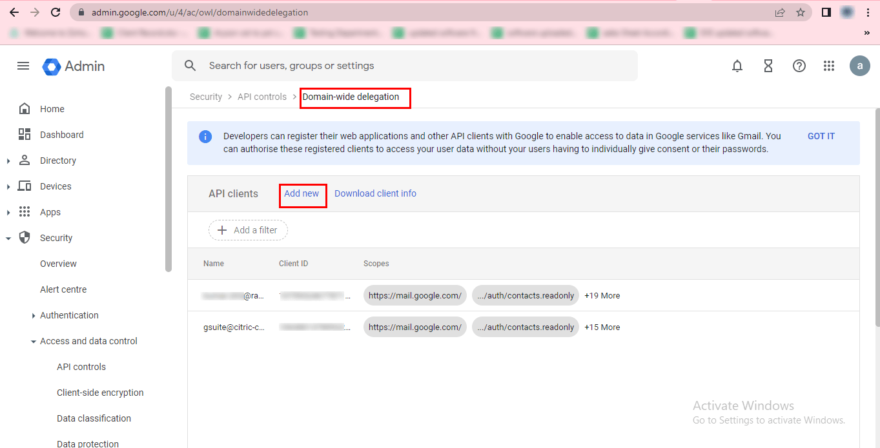Click the Devices sidebar icon
Screen dimensions: 880x448
[x=25, y=186]
